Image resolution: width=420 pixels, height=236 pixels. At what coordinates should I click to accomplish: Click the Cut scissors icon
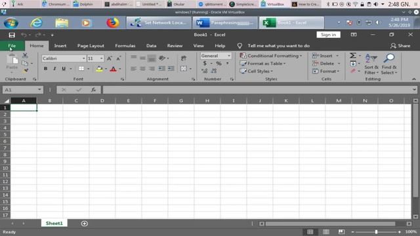[25, 55]
